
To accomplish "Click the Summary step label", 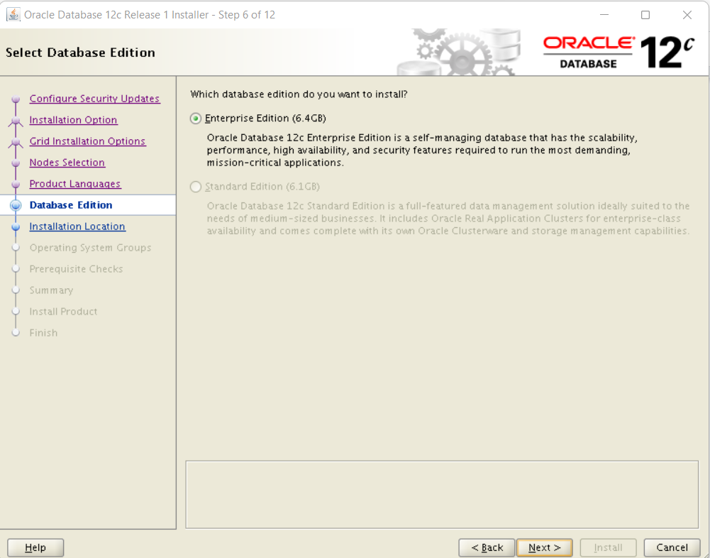I will coord(51,290).
